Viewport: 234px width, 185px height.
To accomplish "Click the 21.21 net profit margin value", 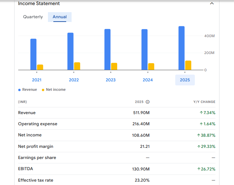I will tap(145, 147).
